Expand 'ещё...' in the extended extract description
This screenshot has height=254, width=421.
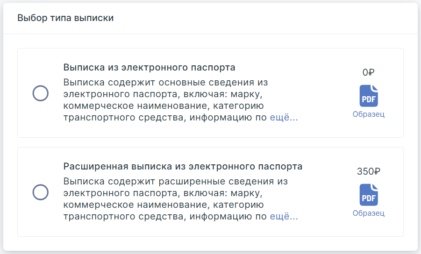click(x=284, y=217)
